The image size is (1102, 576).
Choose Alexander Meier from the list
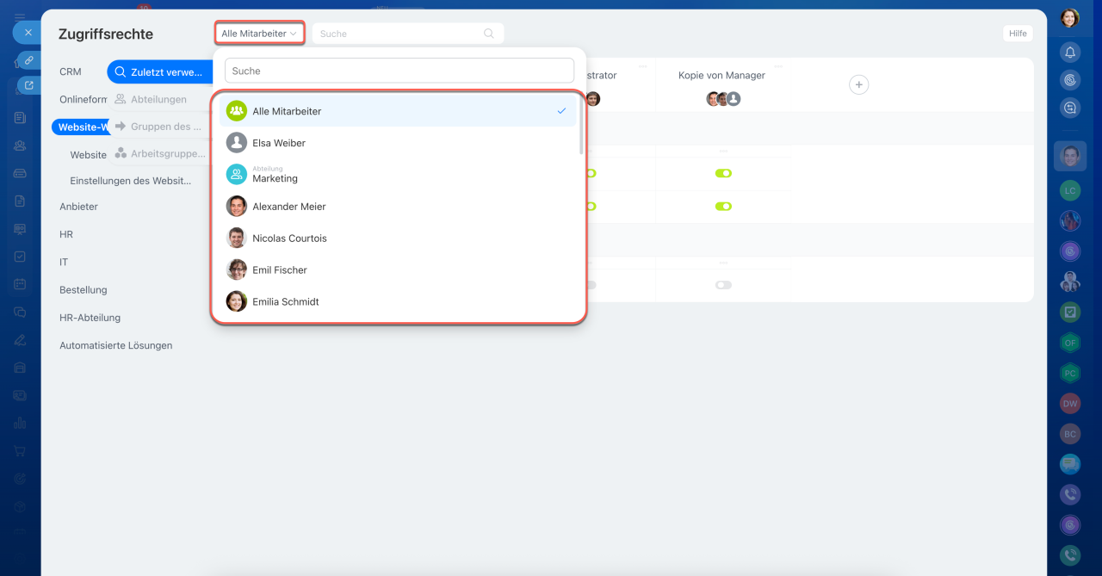[398, 207]
